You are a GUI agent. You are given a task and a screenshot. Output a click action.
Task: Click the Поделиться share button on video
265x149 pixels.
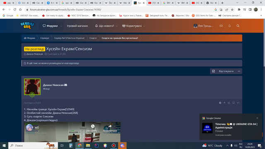pyautogui.click(x=110, y=128)
